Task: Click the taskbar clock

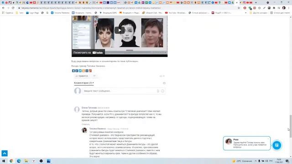Action: (279, 161)
